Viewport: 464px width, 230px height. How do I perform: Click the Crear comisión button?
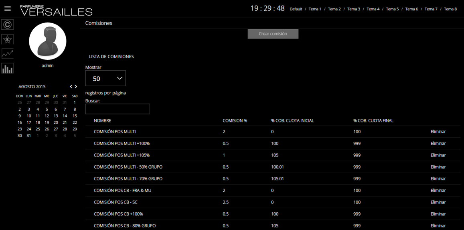click(273, 34)
